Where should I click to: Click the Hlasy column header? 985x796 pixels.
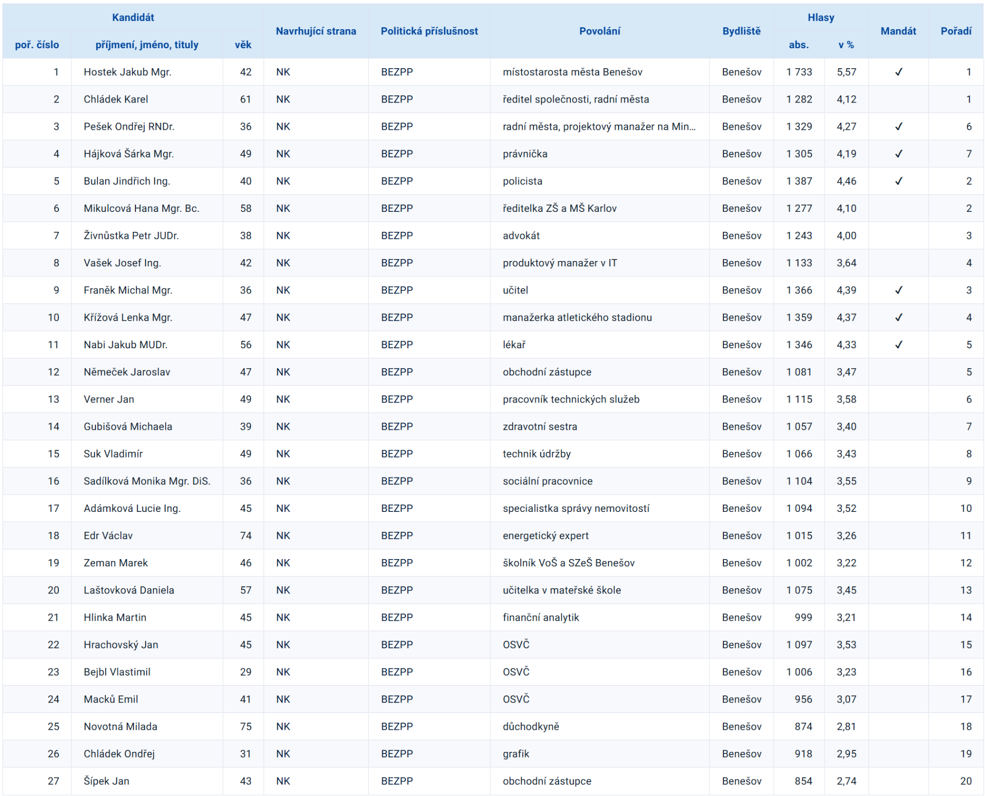(820, 17)
